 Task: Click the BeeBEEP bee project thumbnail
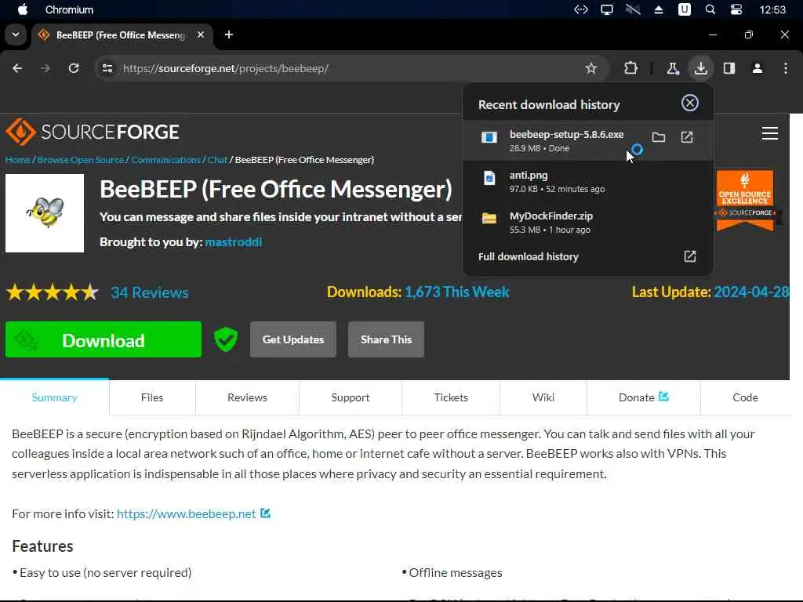(45, 213)
